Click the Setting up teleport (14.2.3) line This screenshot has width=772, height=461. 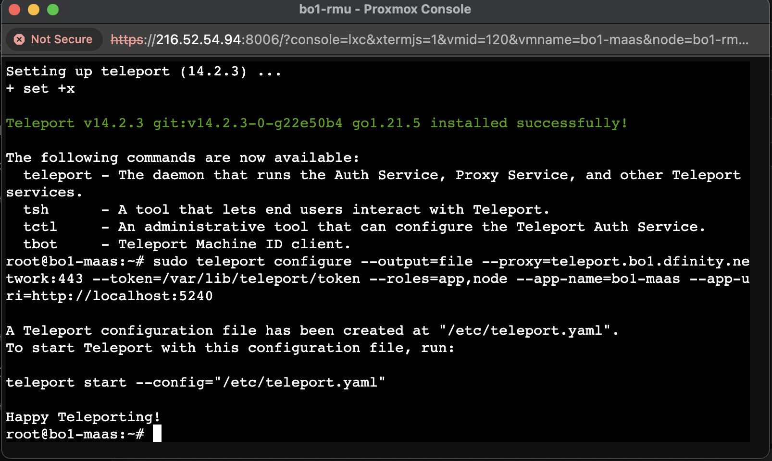coord(143,71)
